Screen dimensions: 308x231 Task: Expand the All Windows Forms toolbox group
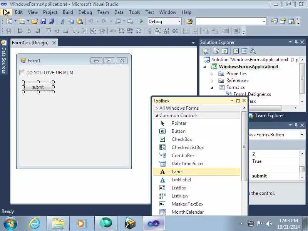[x=157, y=108]
